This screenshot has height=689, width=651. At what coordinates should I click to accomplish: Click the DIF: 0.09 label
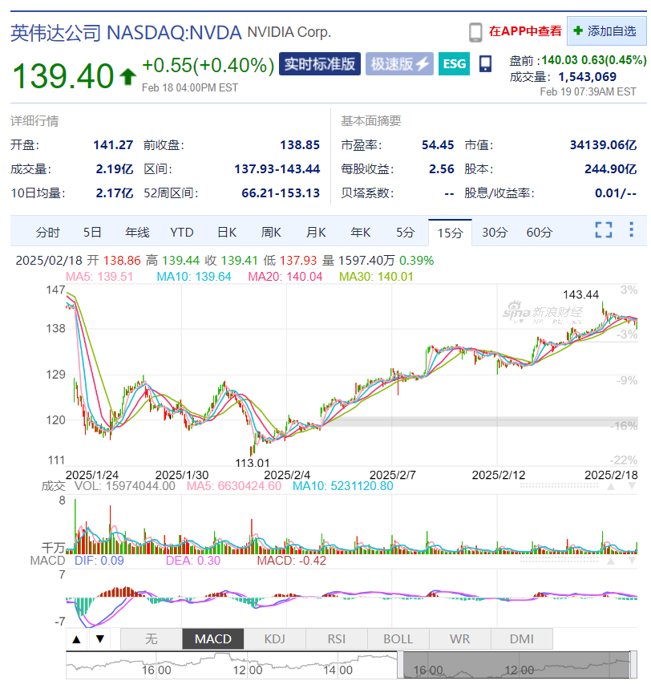[99, 561]
